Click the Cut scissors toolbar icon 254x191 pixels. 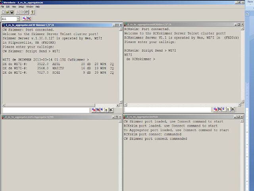tap(18, 12)
